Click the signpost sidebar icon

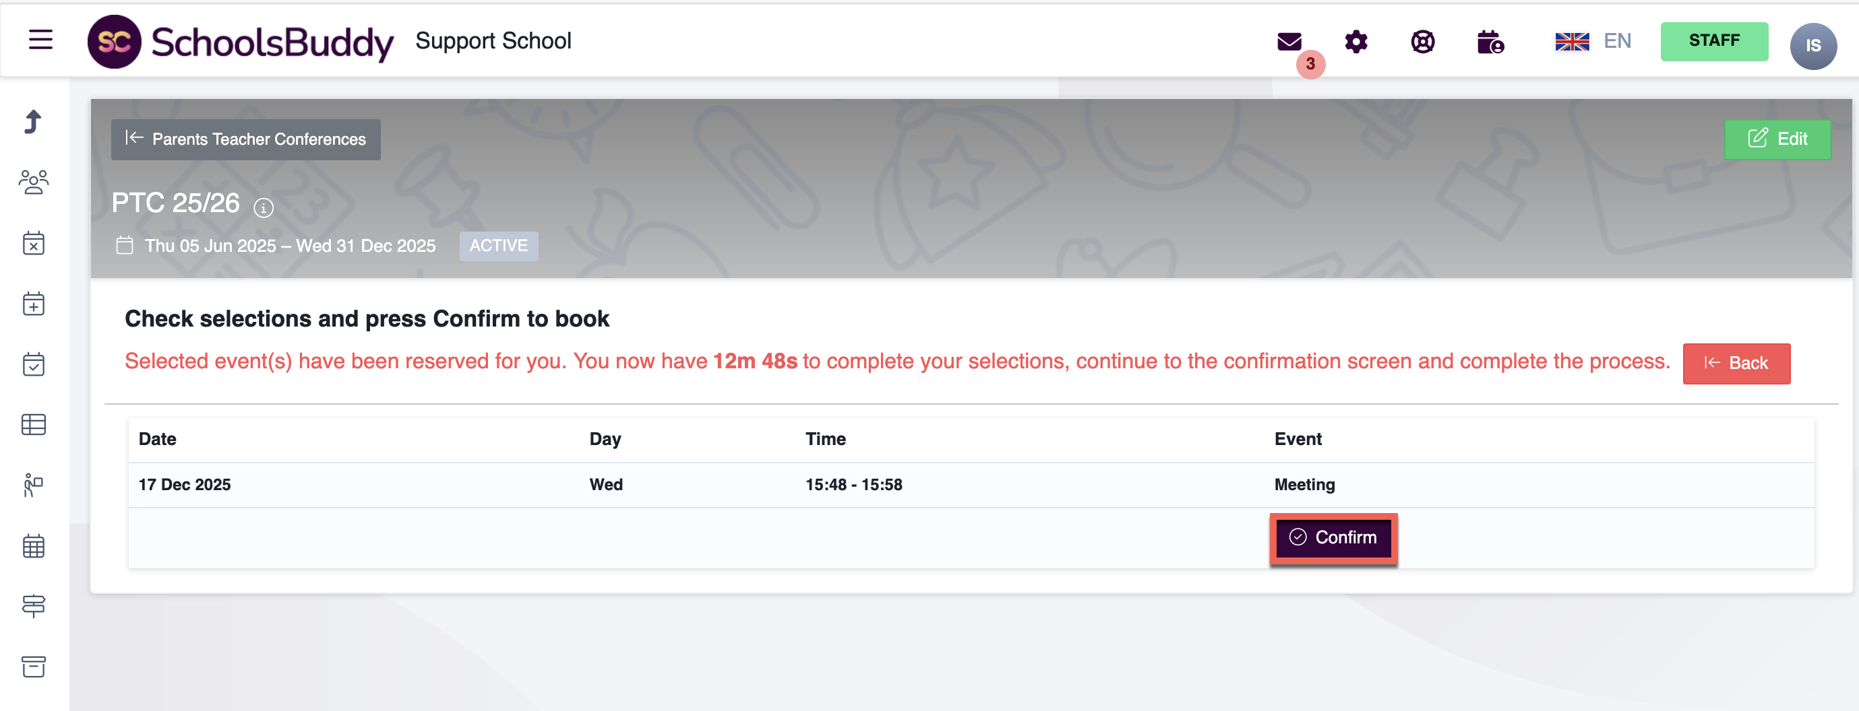[33, 606]
